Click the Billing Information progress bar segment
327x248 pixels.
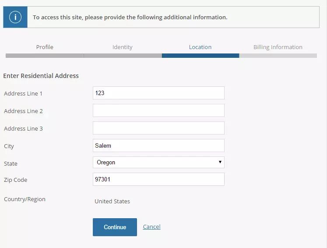click(278, 56)
